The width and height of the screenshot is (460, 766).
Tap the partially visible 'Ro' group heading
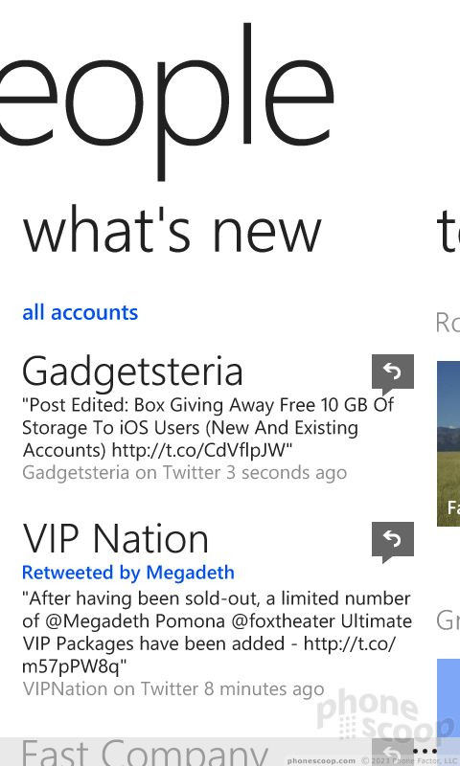[x=448, y=323]
